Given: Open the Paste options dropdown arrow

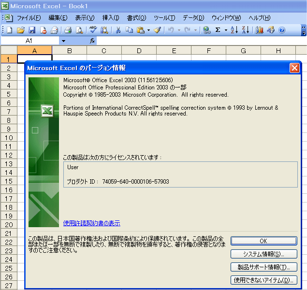Looking at the screenshot, I should (148, 30).
